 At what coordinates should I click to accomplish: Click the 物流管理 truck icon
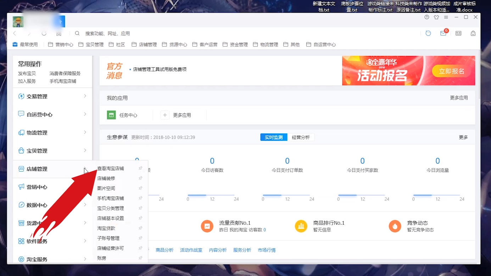[21, 133]
